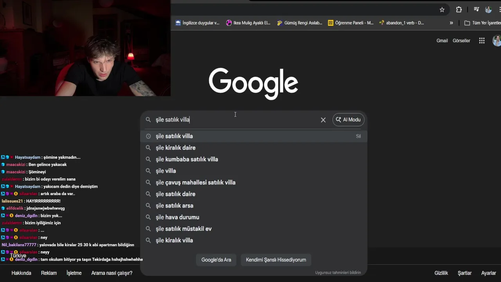Show more bookmarks with the double chevron

tap(451, 23)
